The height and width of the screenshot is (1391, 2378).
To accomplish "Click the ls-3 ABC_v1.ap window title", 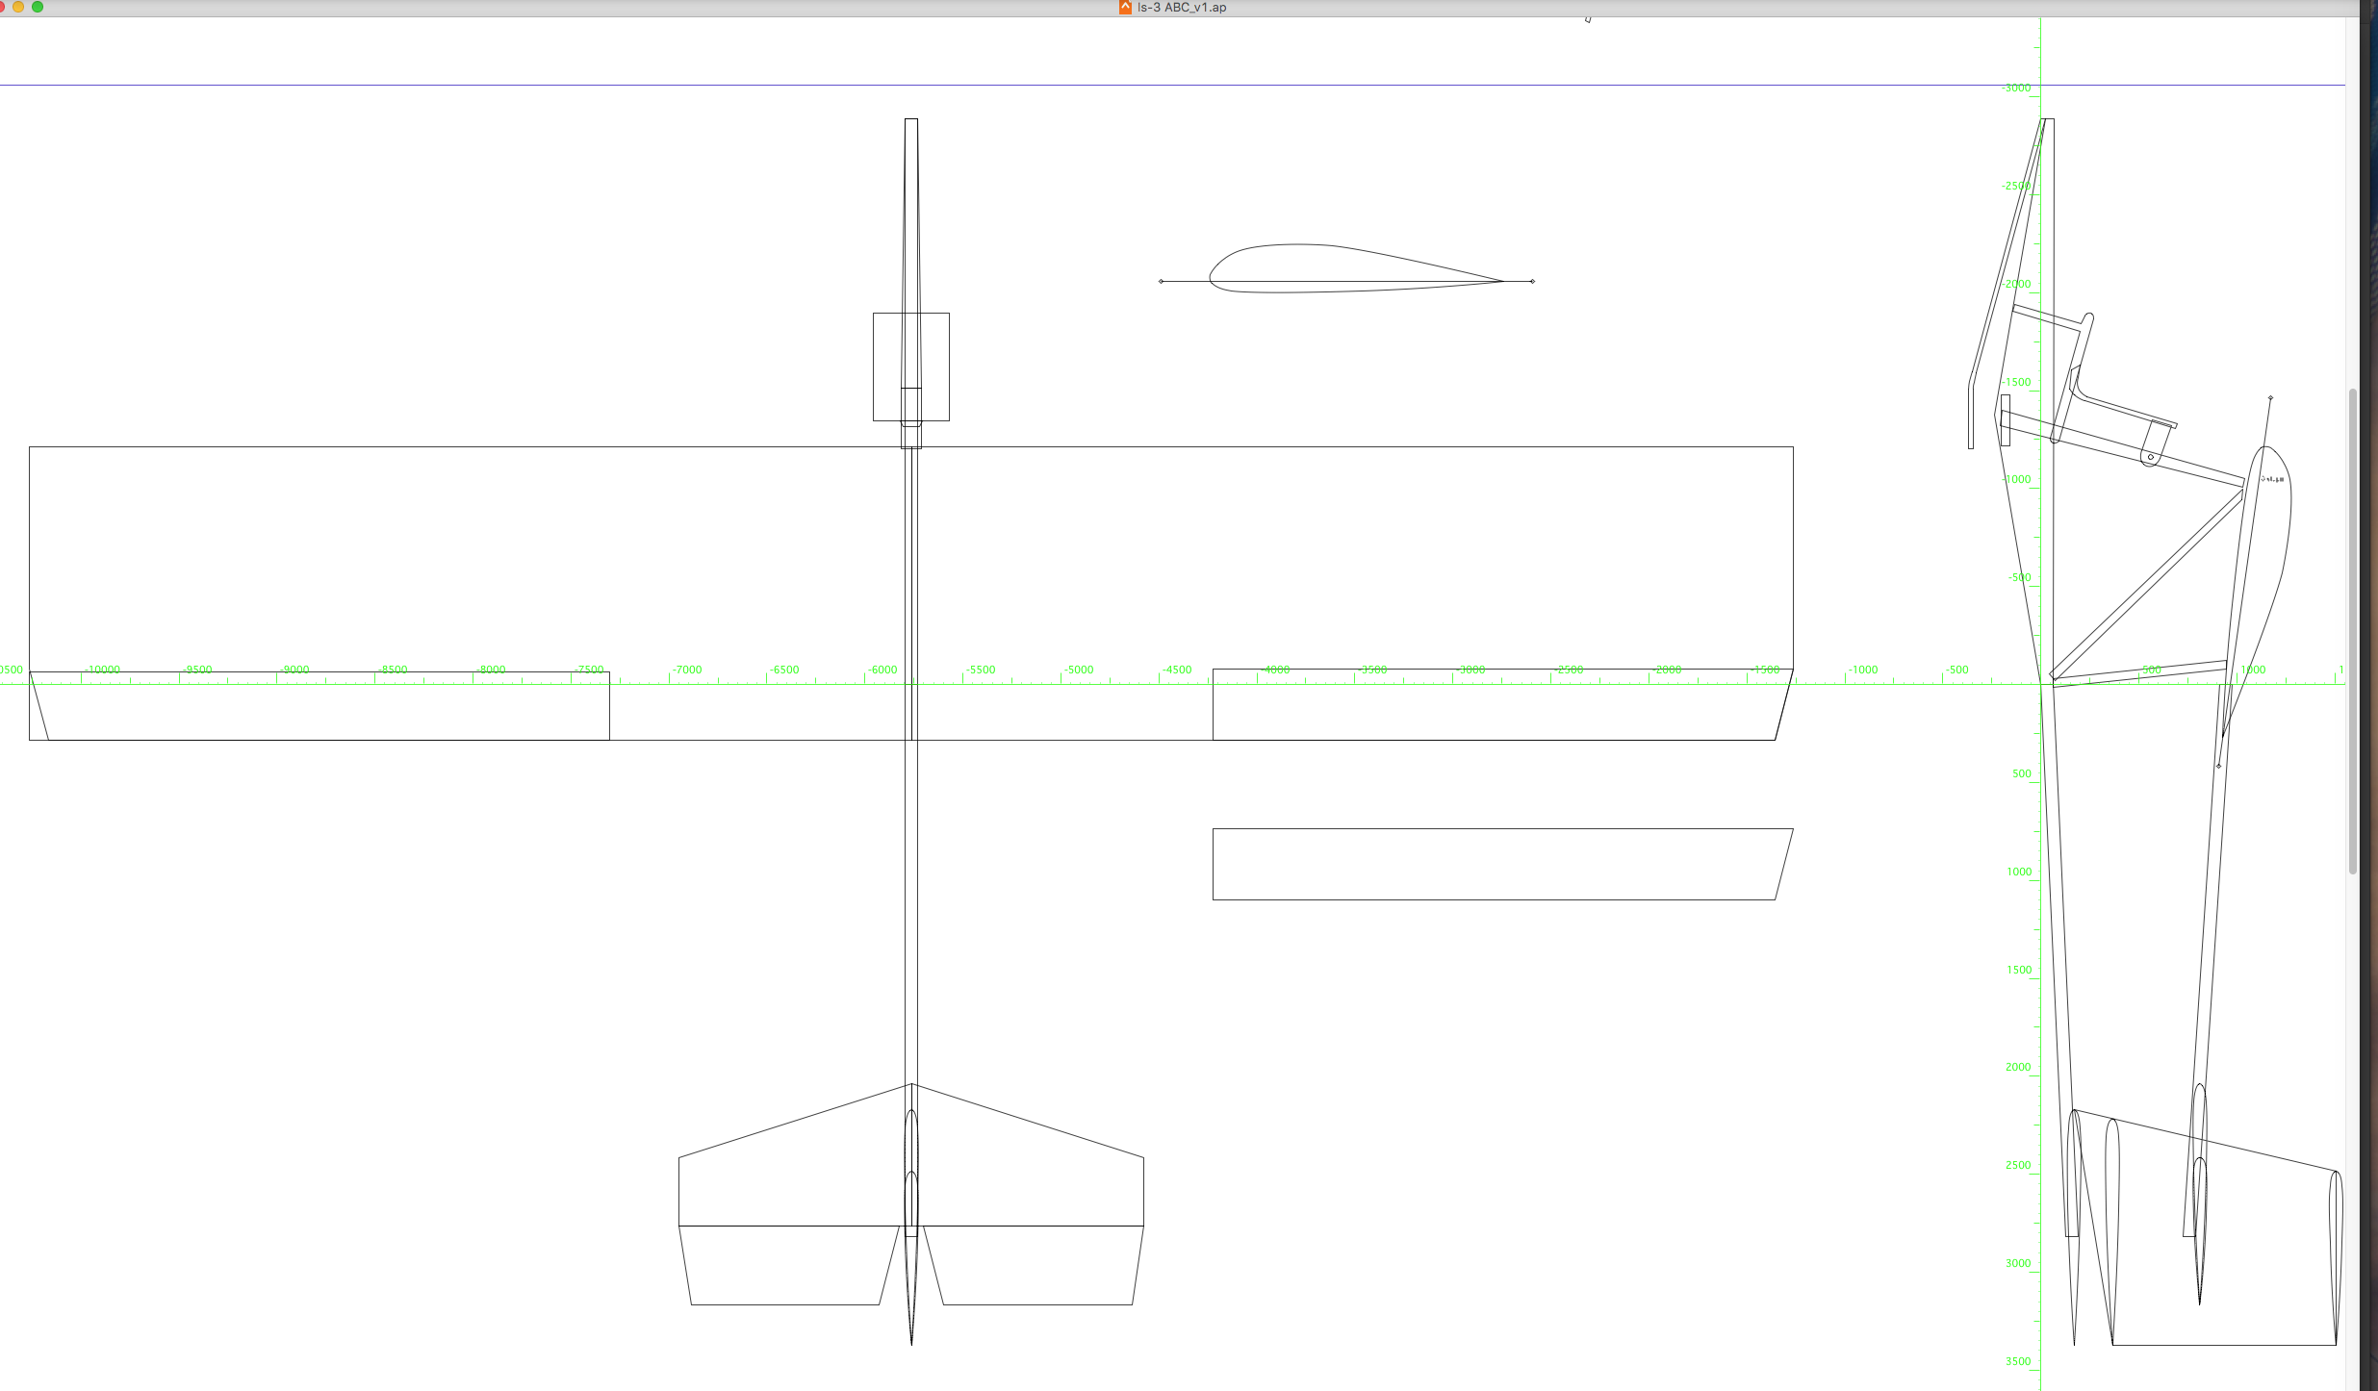I will pos(1182,8).
